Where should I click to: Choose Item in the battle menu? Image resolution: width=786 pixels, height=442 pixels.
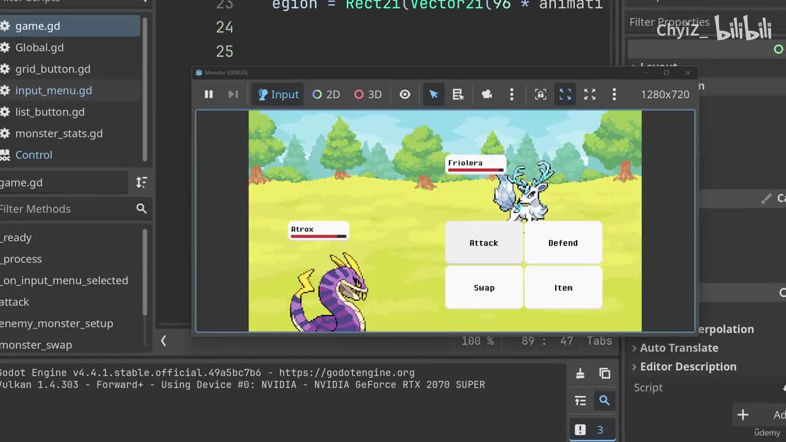pyautogui.click(x=563, y=287)
